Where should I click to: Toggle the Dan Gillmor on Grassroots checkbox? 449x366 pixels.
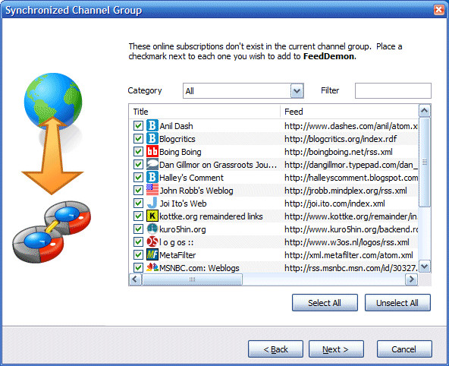click(138, 165)
